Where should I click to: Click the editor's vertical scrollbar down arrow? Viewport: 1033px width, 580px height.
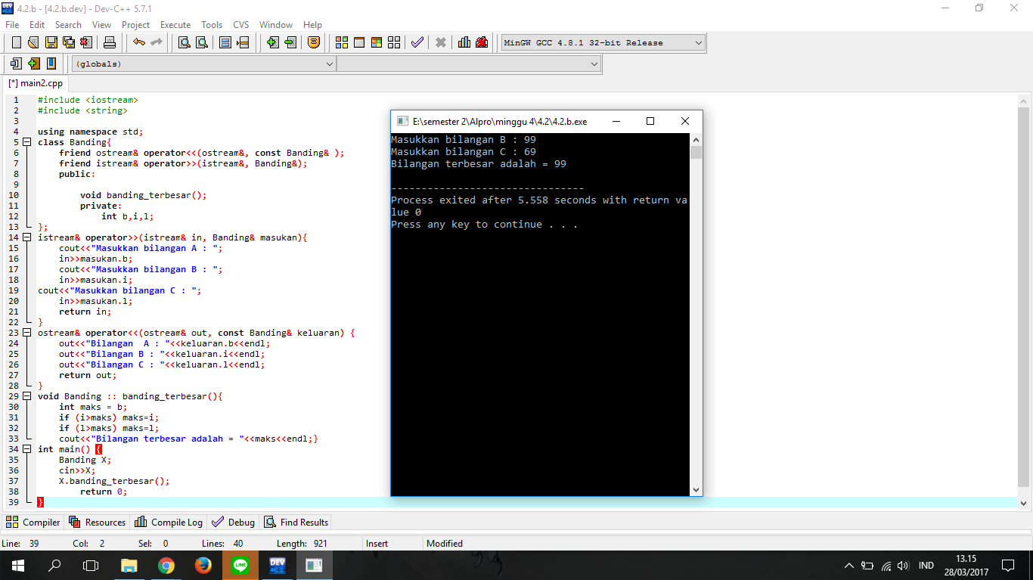pyautogui.click(x=1025, y=503)
